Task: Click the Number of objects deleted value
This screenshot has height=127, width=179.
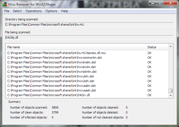Action: click(127, 112)
